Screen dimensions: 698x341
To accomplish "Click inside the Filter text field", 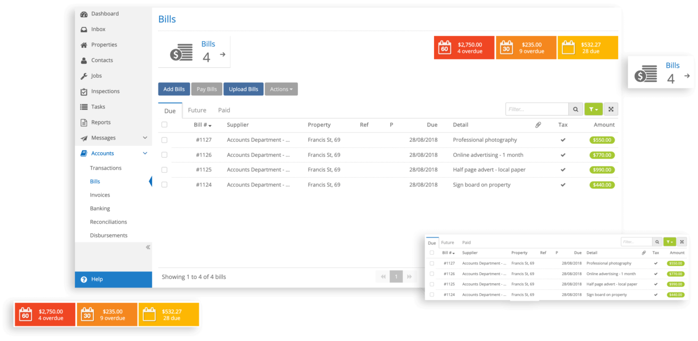I will point(536,109).
